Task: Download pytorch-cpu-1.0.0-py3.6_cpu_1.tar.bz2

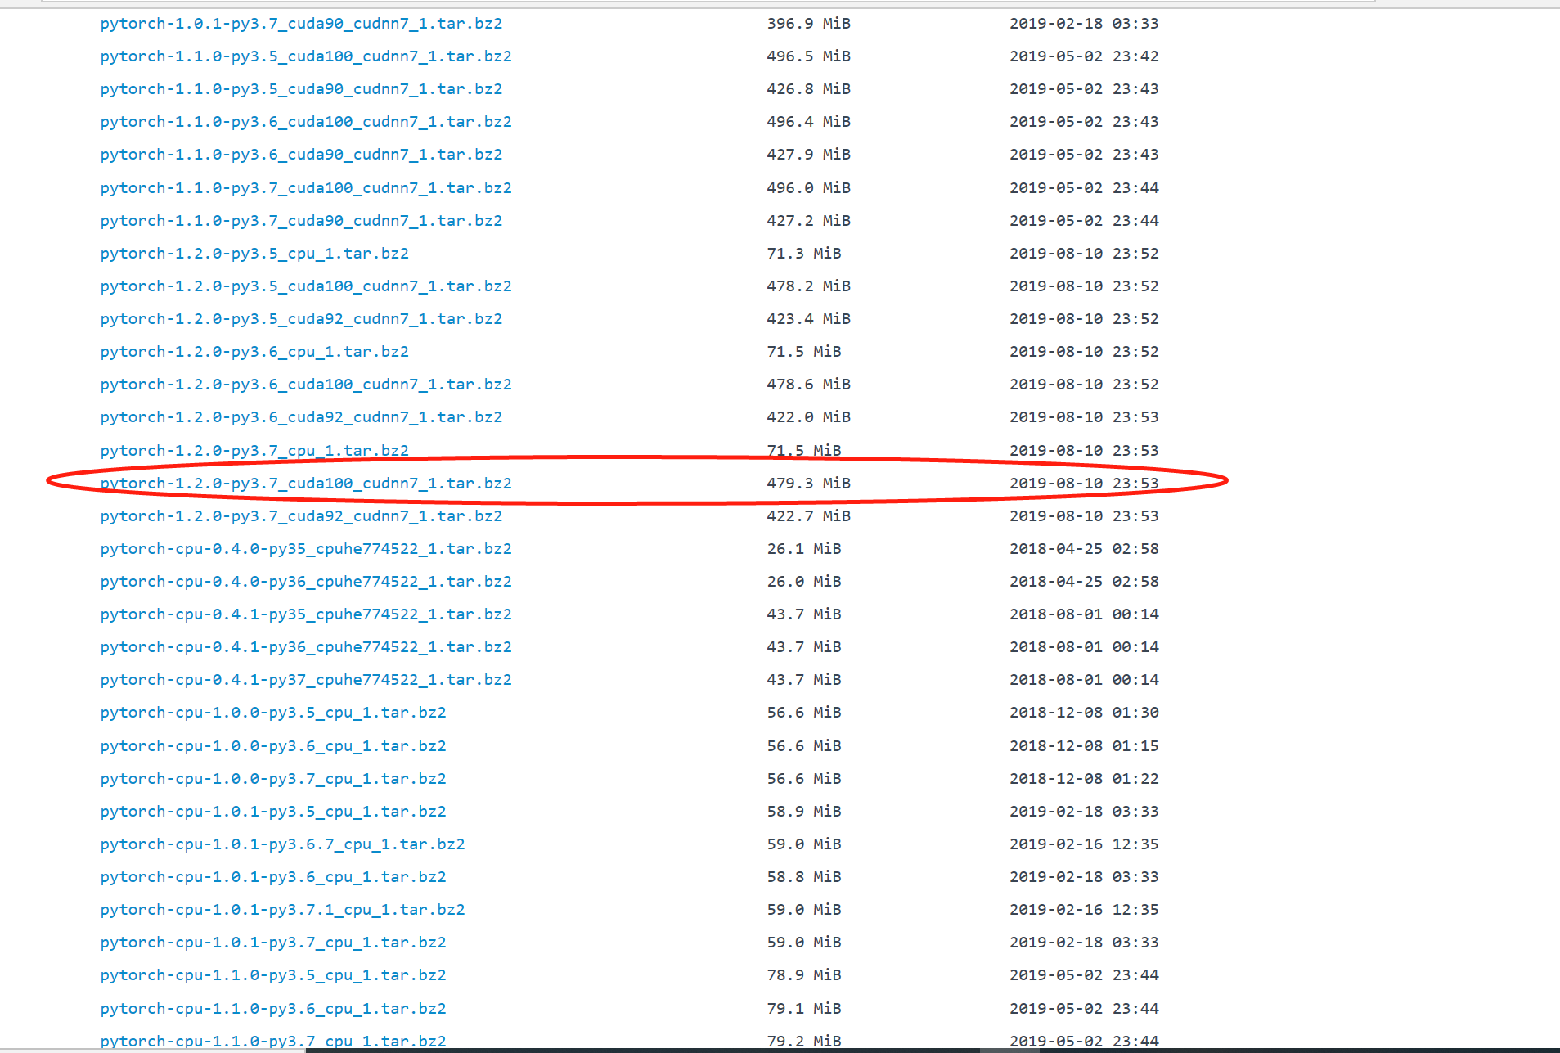Action: point(273,746)
